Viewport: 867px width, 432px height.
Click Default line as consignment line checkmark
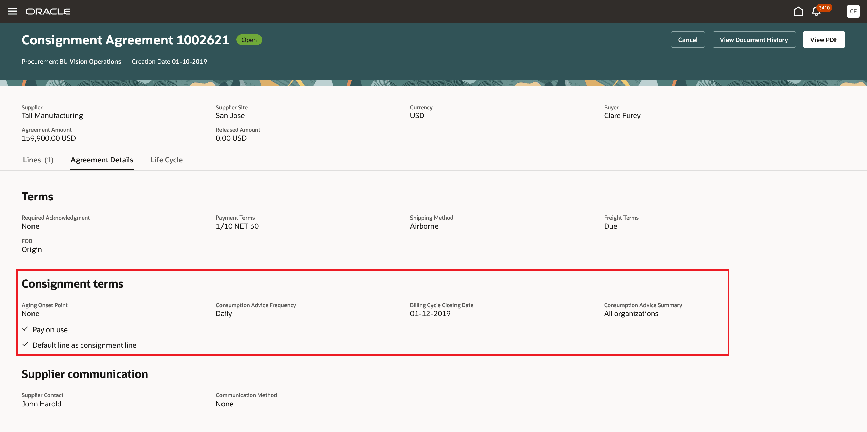[25, 345]
